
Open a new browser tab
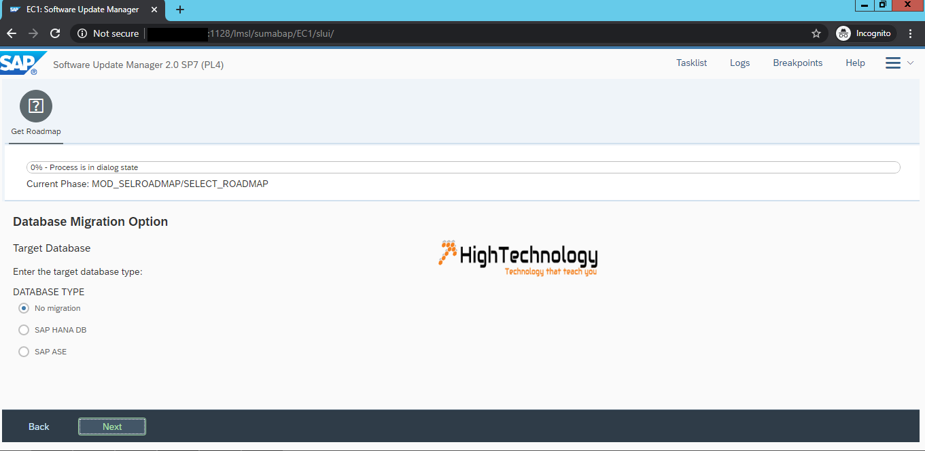[180, 10]
